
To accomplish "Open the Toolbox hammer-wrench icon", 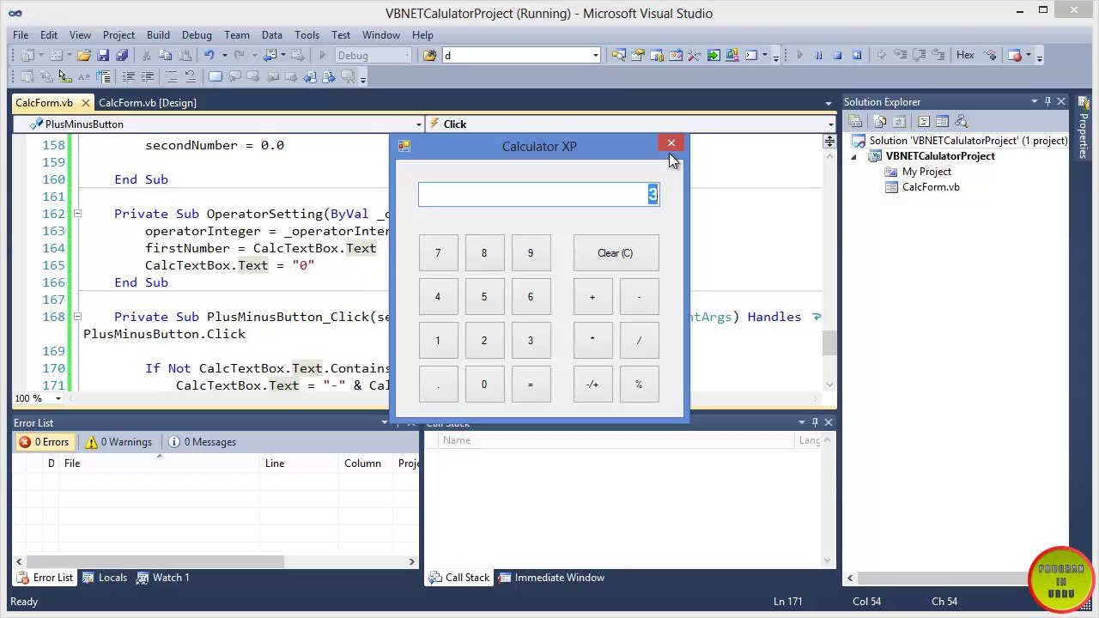I will pyautogui.click(x=694, y=55).
